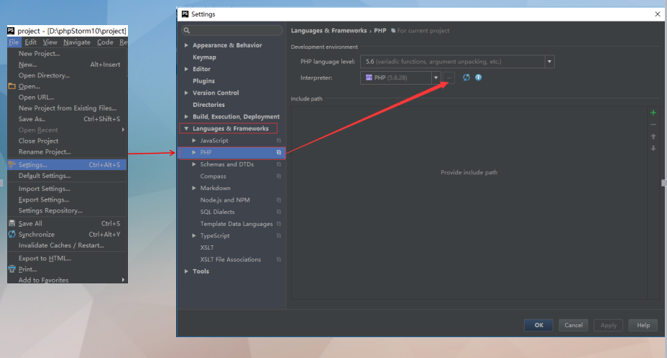
Task: Select Directories in settings tree
Action: coord(208,105)
